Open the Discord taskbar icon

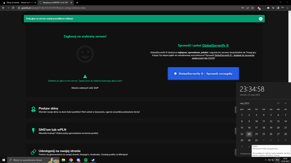click(x=78, y=160)
